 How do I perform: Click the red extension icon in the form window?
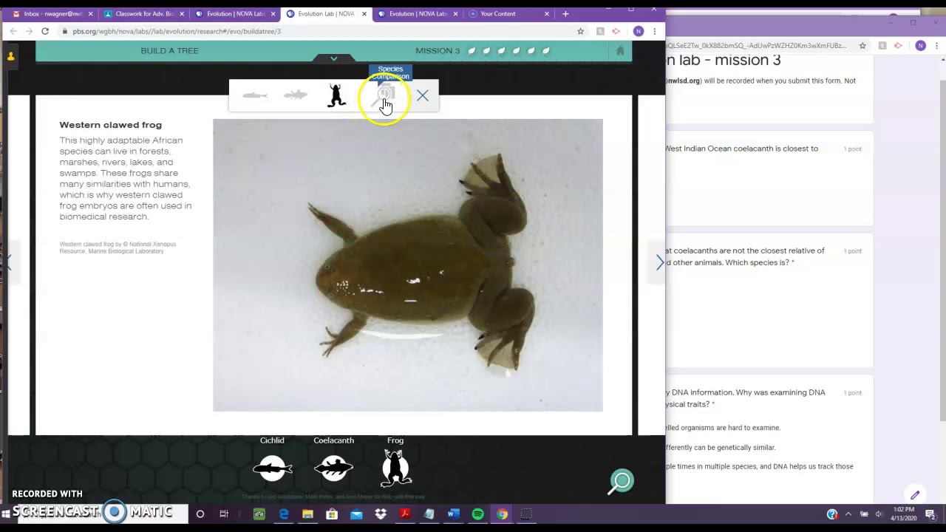(898, 46)
